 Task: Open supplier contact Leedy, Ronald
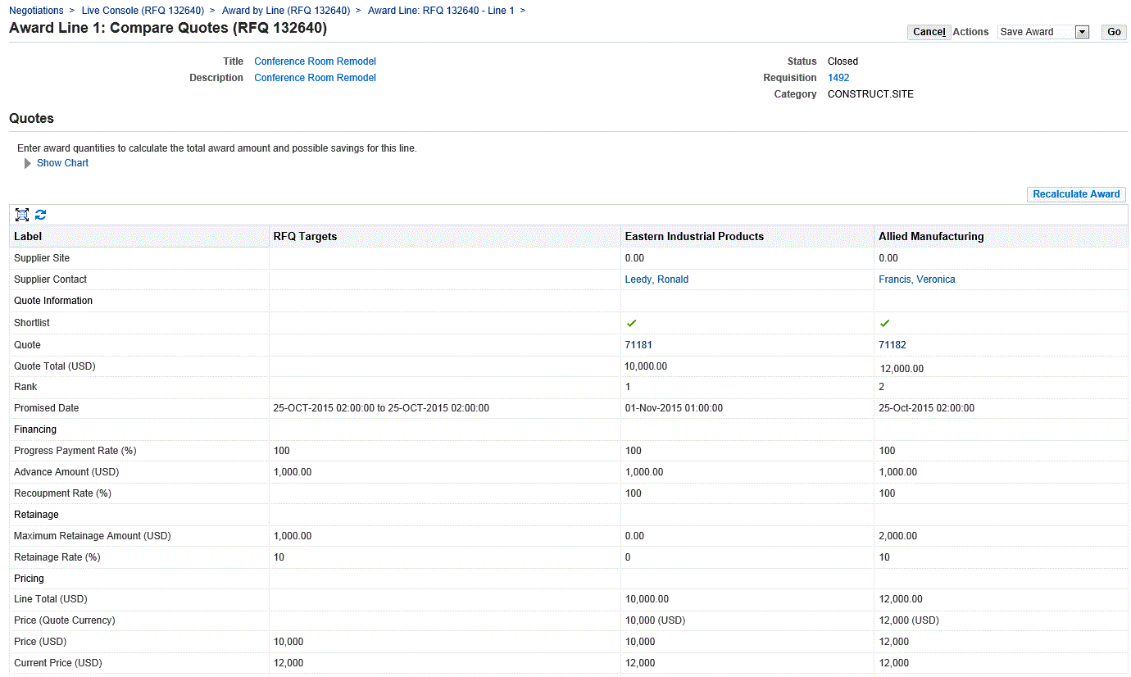(656, 279)
